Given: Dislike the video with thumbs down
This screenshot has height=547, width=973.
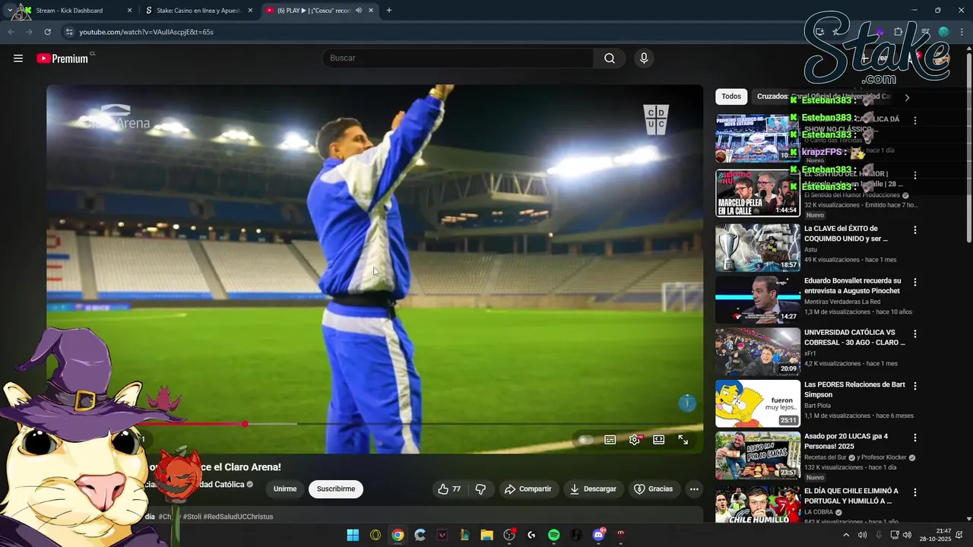Looking at the screenshot, I should (480, 489).
